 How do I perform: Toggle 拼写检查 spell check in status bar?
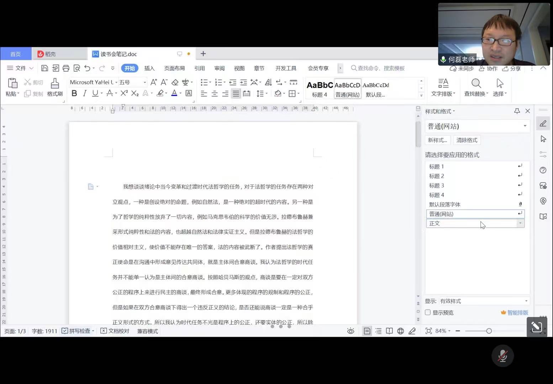(x=76, y=331)
